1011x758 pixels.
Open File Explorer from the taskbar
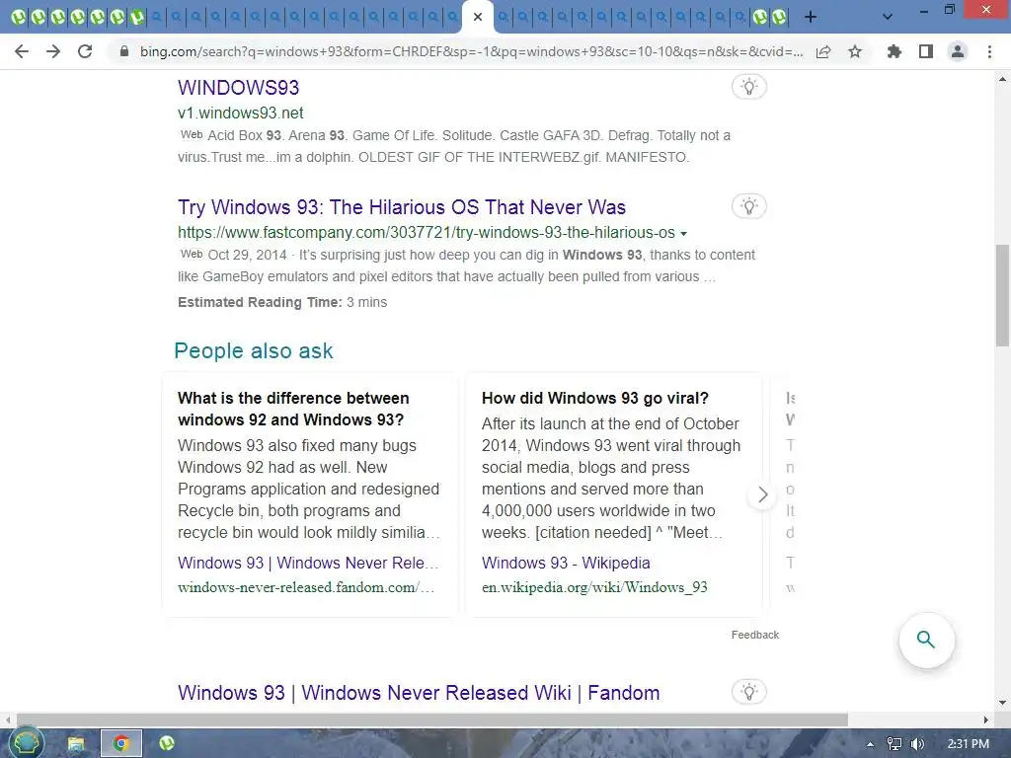pos(76,744)
